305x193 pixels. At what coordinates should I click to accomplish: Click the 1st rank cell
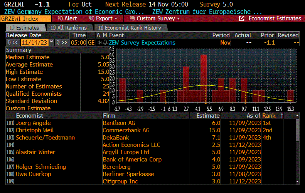click(267, 123)
